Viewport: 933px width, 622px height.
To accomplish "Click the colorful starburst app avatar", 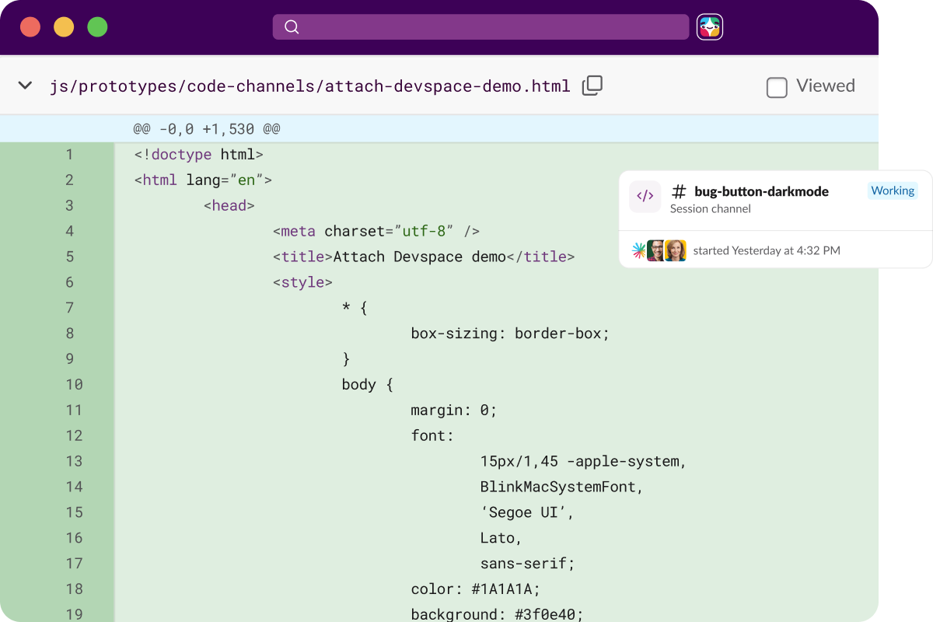I will pos(638,250).
